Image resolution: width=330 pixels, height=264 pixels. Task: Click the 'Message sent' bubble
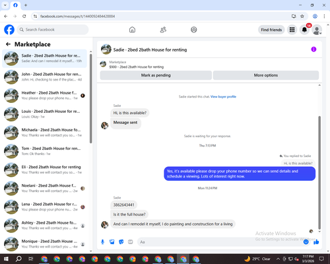click(125, 123)
